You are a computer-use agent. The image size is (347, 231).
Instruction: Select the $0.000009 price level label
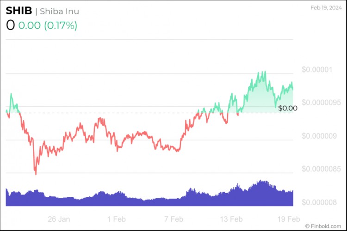click(319, 136)
